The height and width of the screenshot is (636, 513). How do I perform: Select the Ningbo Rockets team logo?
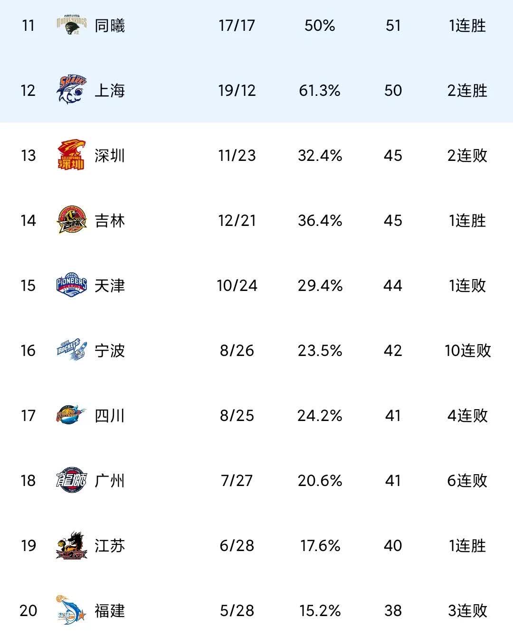coord(72,350)
